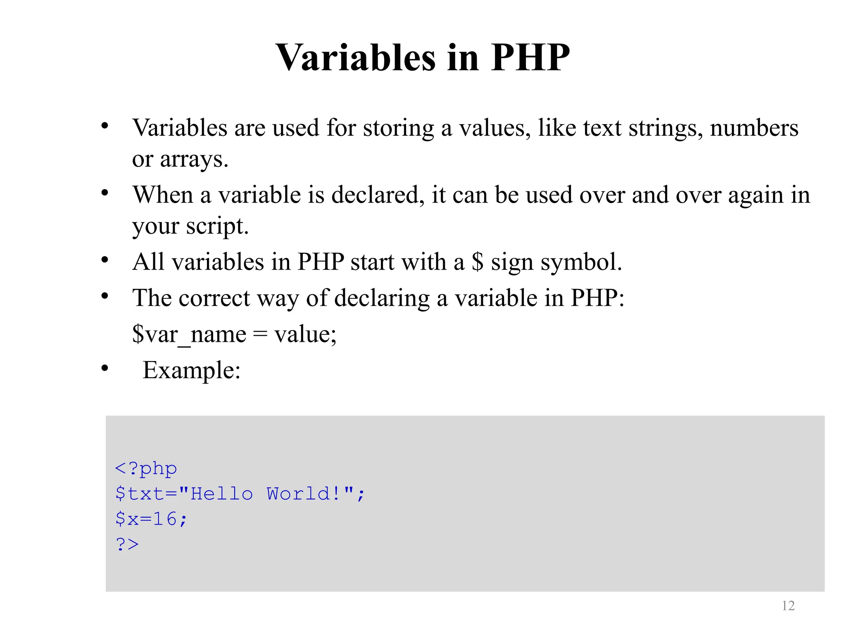Click the slide number 12
The image size is (846, 634).
click(788, 606)
